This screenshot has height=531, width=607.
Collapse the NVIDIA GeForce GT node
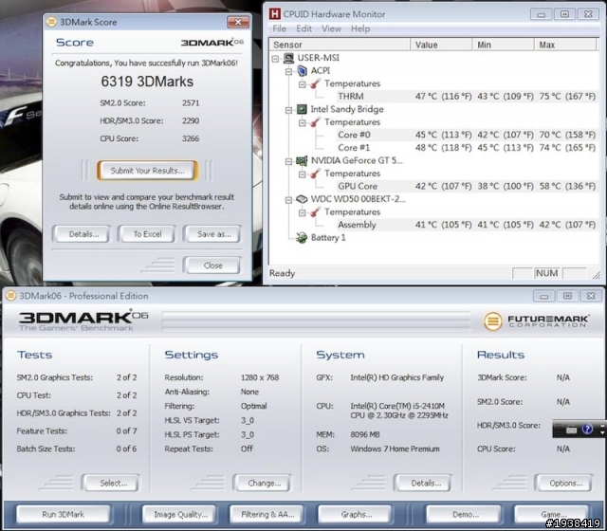(288, 161)
